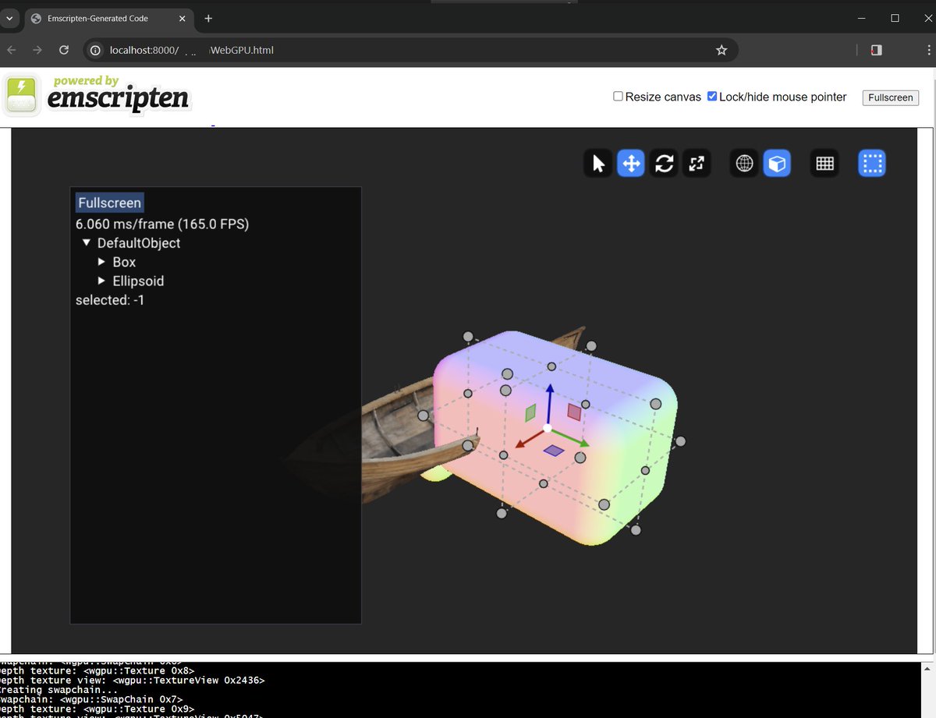
Task: Click the highlighted Fullscreen button in panel
Action: [109, 203]
